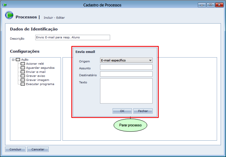Close the email dialog with Fechar
The width and height of the screenshot is (226, 157).
[143, 111]
